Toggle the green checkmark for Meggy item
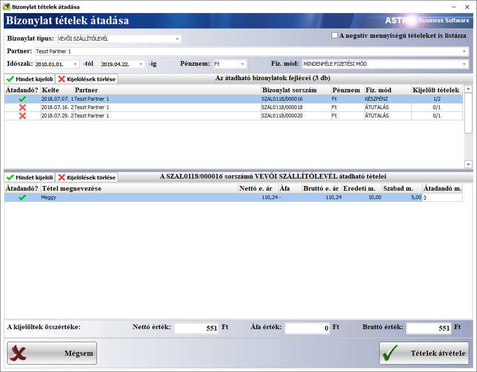The image size is (477, 372). pos(22,197)
